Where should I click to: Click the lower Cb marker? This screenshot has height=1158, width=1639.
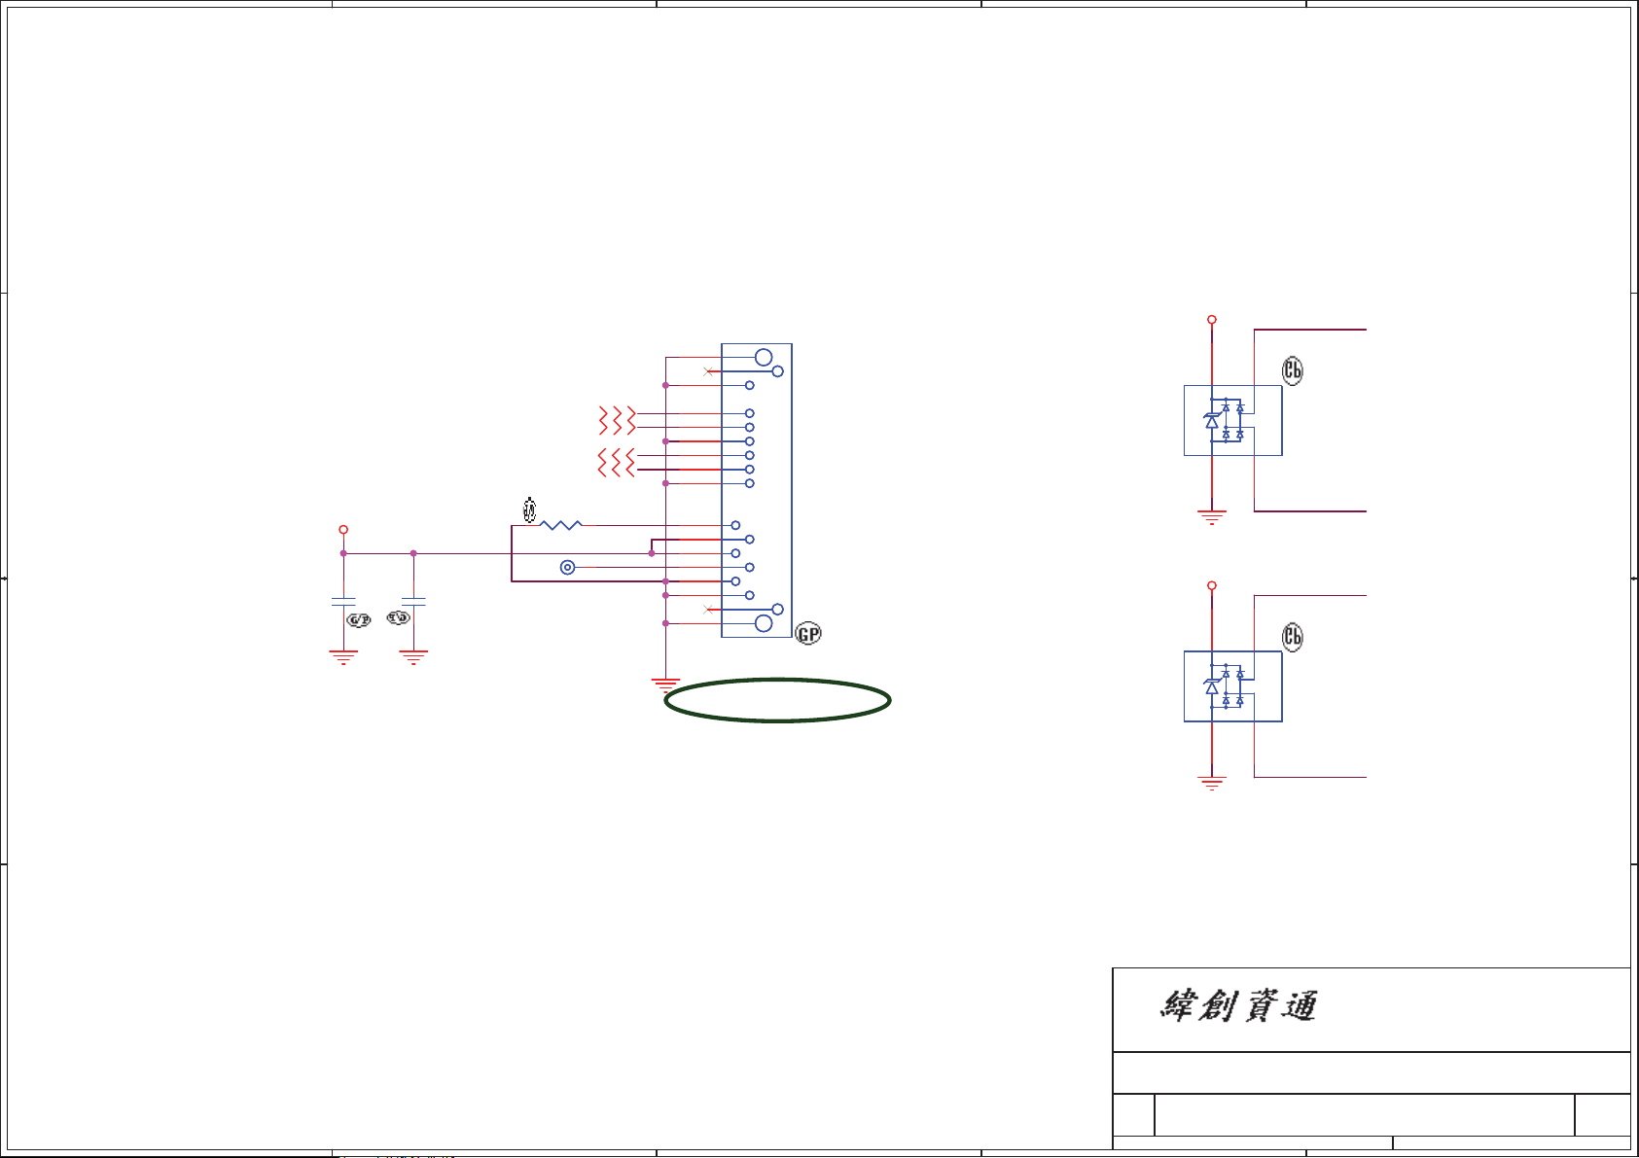pyautogui.click(x=1293, y=637)
